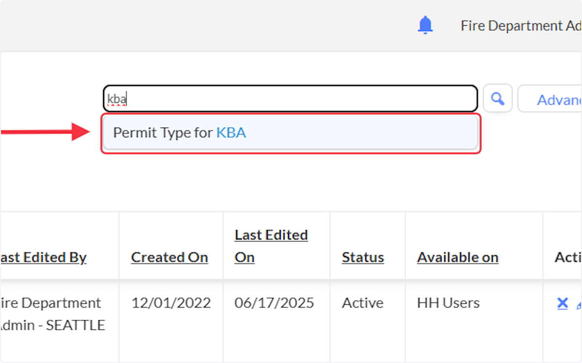Sort by the Last Edited On column
This screenshot has width=582, height=363.
(x=271, y=246)
